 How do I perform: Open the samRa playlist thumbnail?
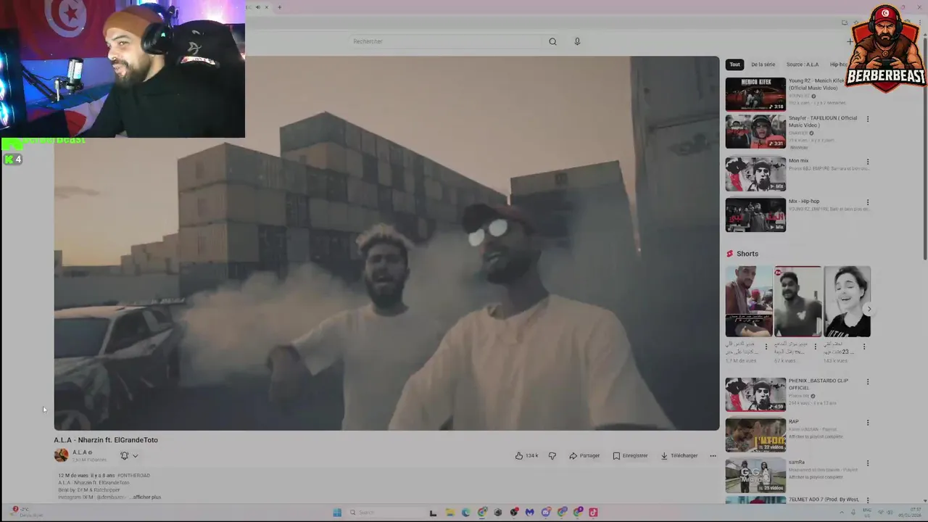(755, 476)
